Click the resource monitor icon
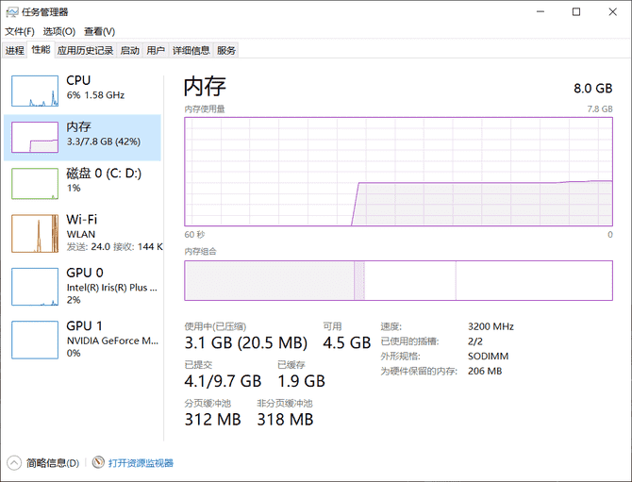The width and height of the screenshot is (632, 482). tap(98, 463)
